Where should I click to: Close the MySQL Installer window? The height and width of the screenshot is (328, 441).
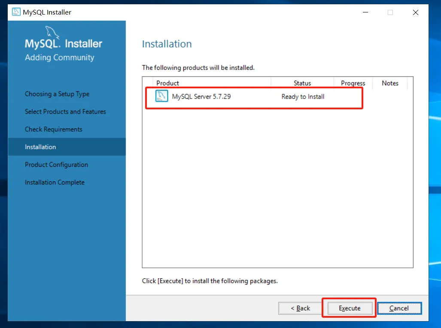415,12
